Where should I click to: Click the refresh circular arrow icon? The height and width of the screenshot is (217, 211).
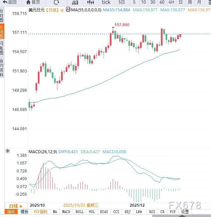tap(56, 2)
